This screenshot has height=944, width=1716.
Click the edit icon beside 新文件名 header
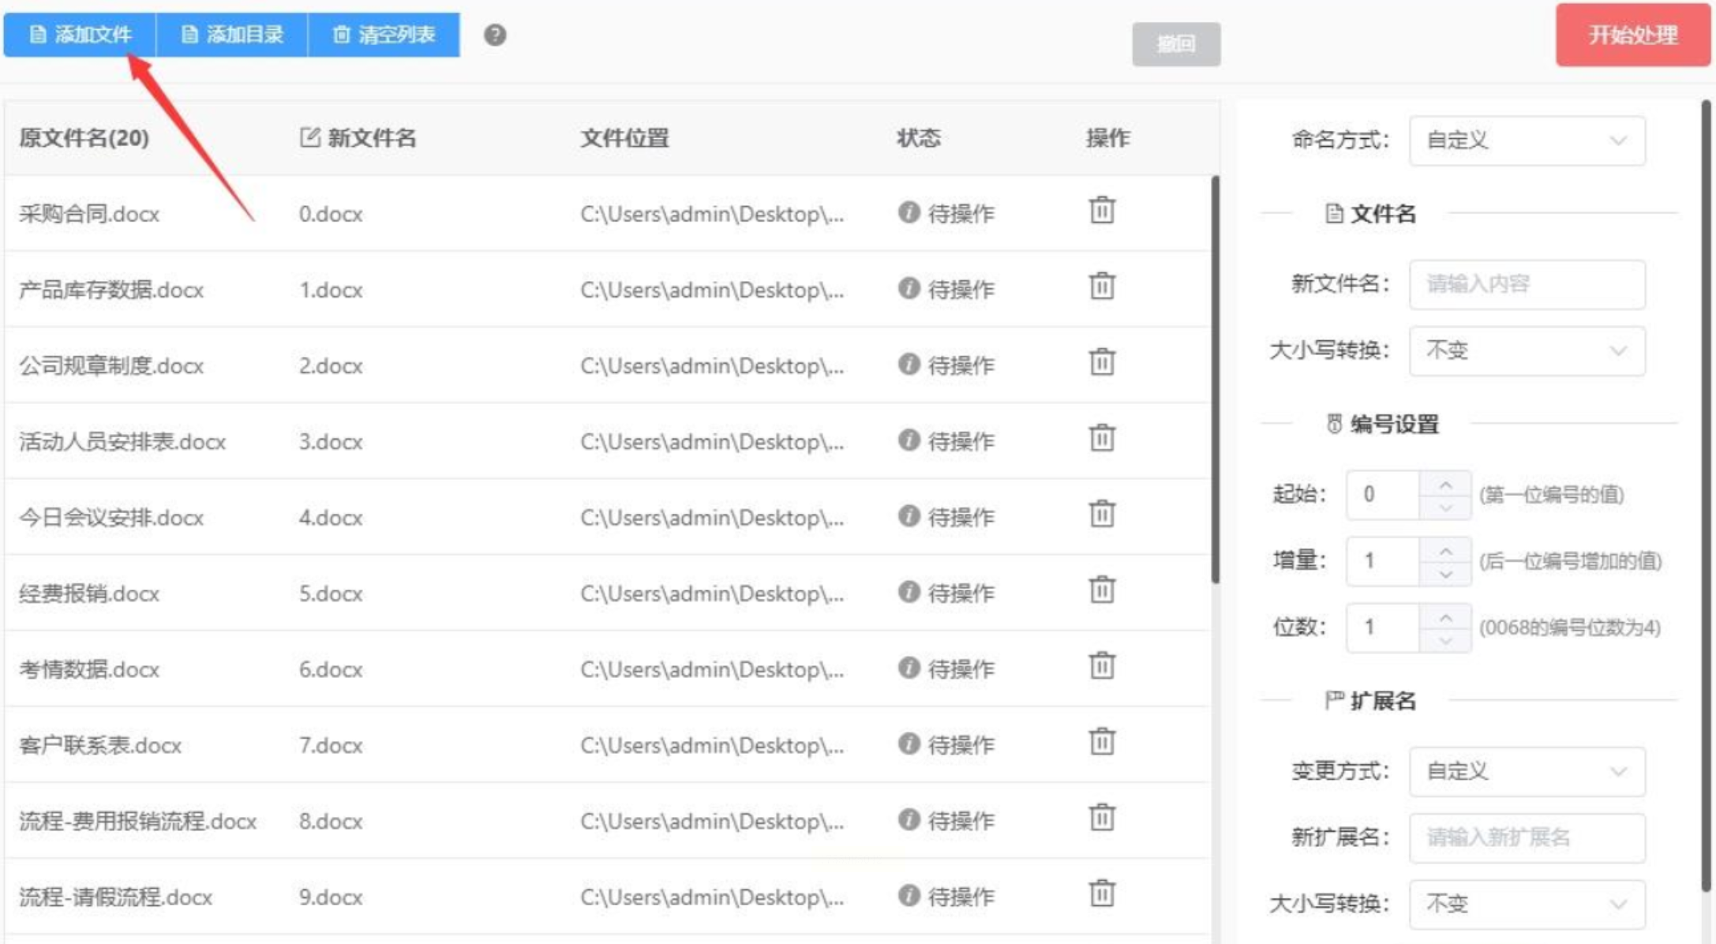coord(309,137)
